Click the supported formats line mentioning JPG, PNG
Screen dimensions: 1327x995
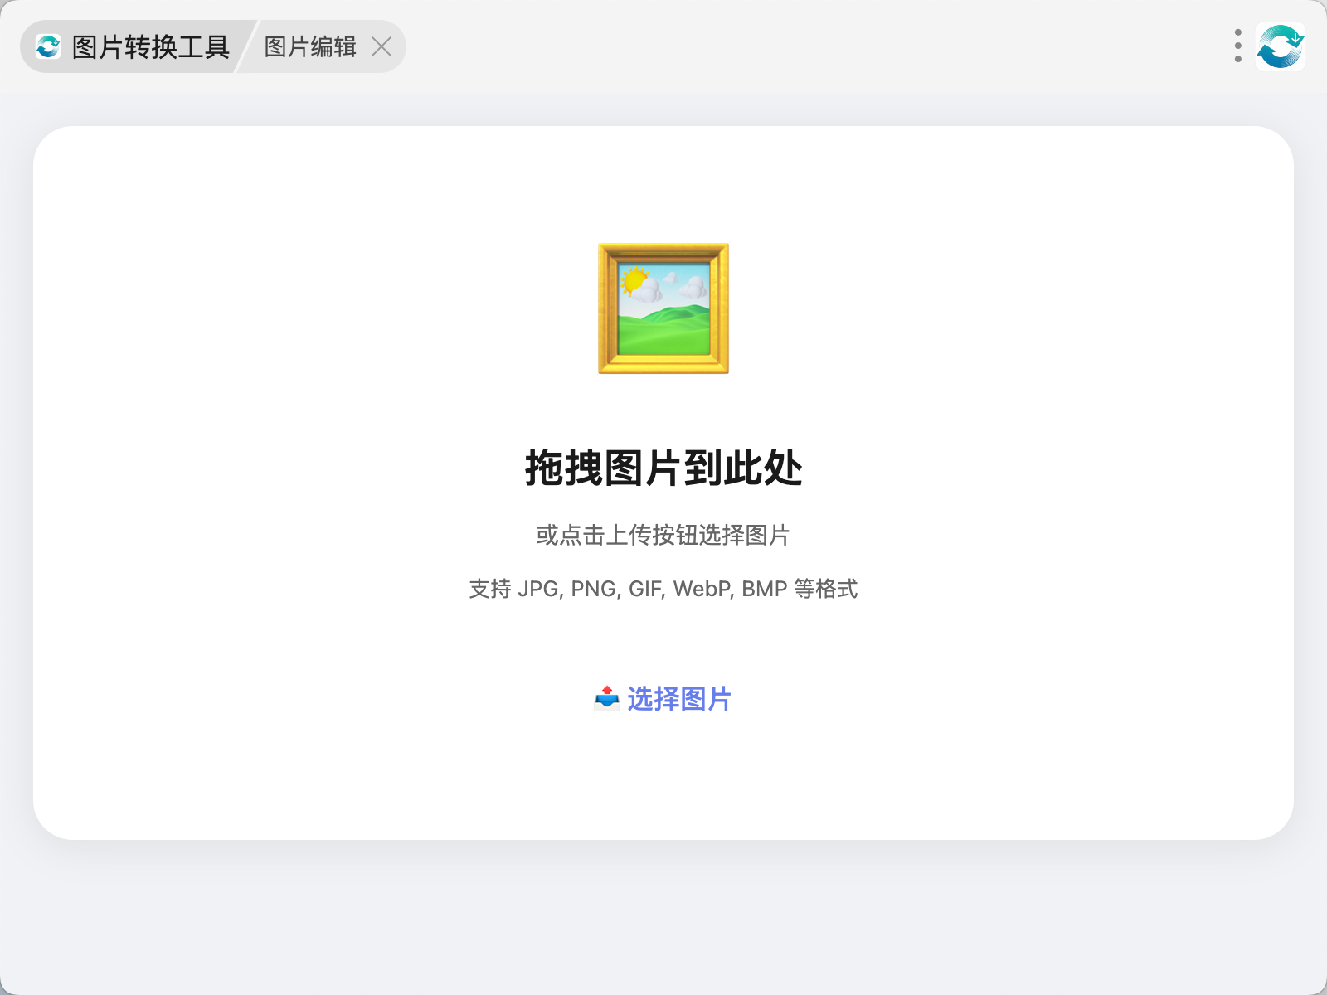[x=663, y=589]
